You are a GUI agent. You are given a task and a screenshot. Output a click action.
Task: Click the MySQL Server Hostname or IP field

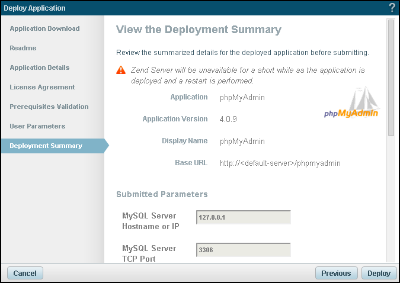click(243, 217)
